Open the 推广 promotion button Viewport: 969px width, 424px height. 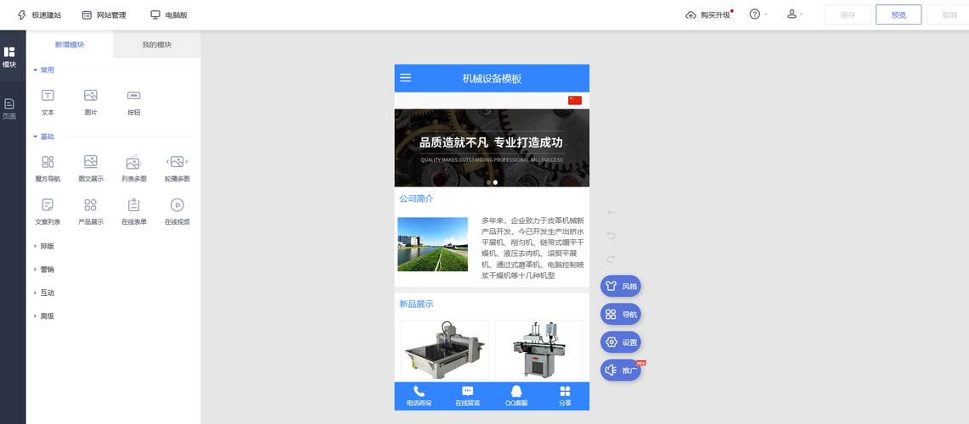pos(621,371)
